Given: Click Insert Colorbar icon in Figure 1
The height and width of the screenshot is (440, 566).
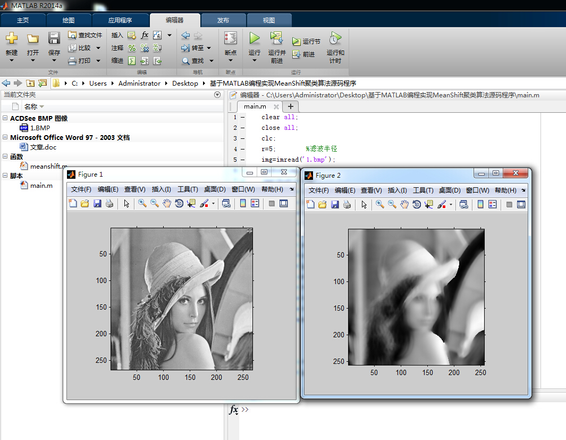Looking at the screenshot, I should (243, 203).
